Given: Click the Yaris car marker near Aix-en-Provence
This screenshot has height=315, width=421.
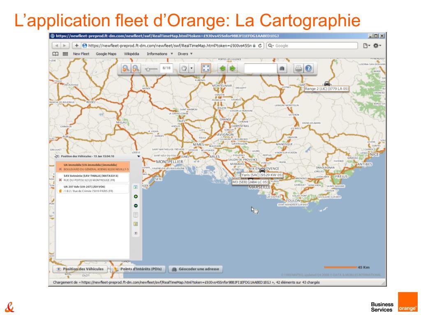Looking at the screenshot, I should click(262, 170).
